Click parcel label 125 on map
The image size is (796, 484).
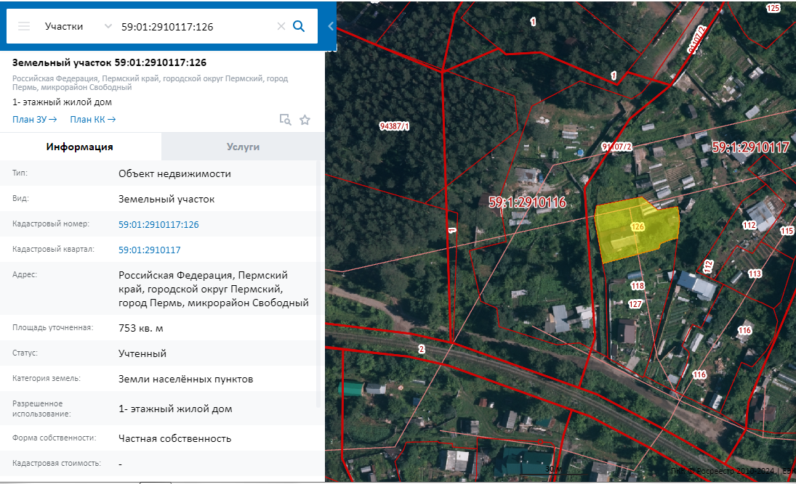tap(773, 8)
